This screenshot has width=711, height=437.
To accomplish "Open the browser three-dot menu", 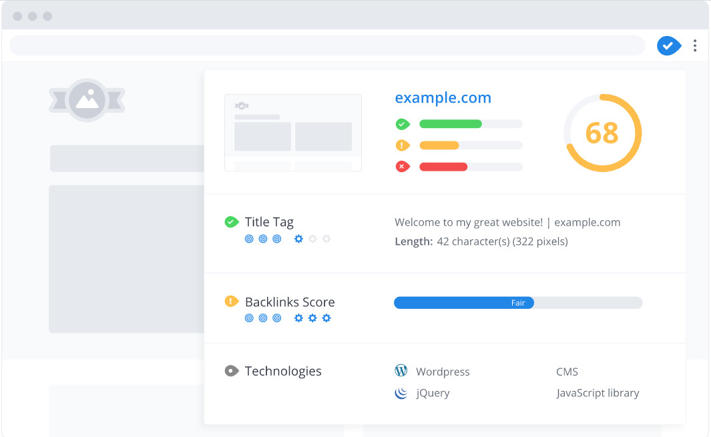I will tap(695, 45).
